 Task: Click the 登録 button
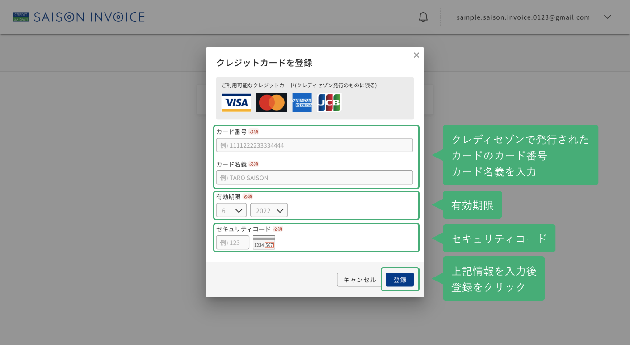[x=400, y=280]
